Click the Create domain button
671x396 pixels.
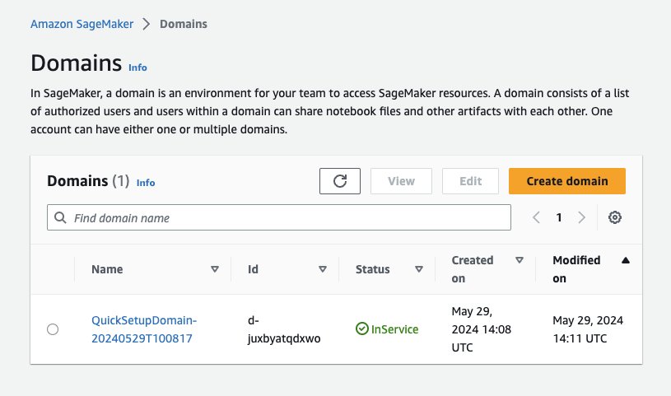pos(566,181)
